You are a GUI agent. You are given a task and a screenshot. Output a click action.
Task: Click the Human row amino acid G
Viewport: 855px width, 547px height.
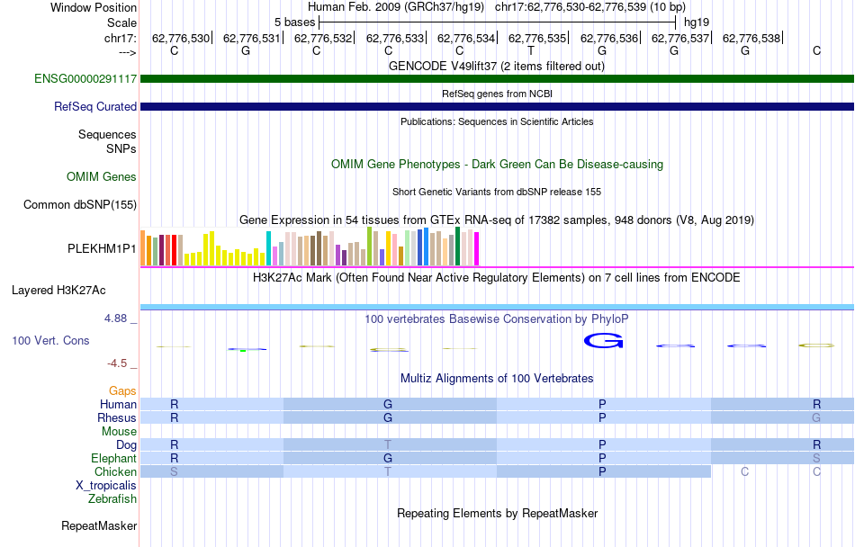point(388,404)
